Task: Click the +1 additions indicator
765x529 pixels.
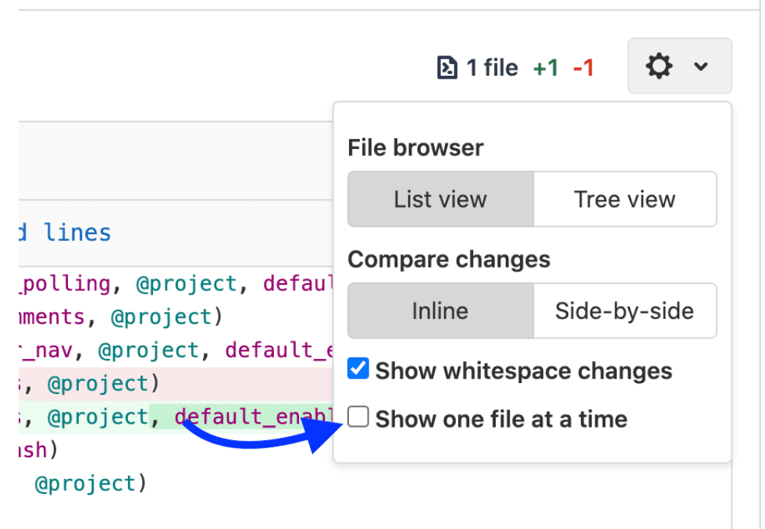Action: [546, 67]
